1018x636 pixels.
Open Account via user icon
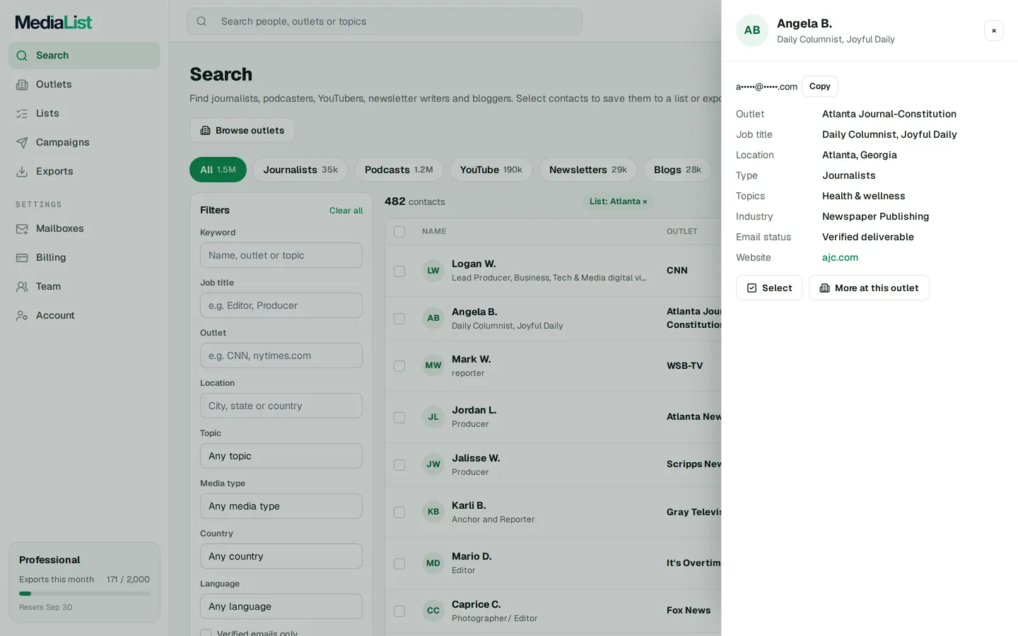pos(22,315)
